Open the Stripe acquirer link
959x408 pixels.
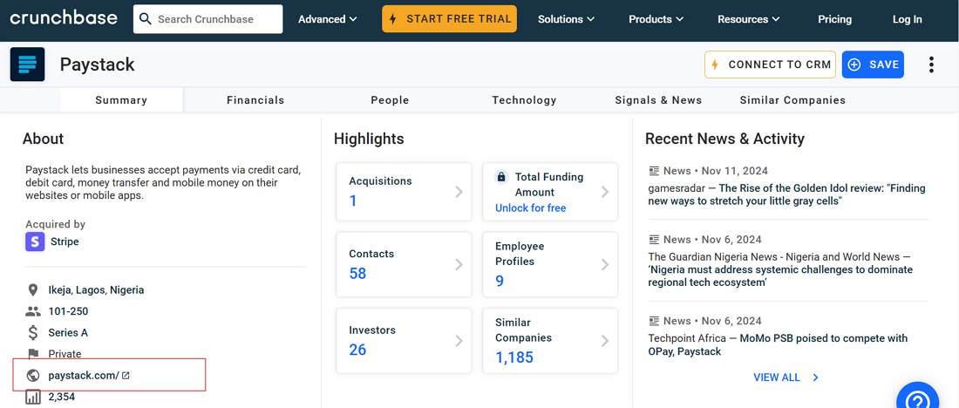coord(65,241)
